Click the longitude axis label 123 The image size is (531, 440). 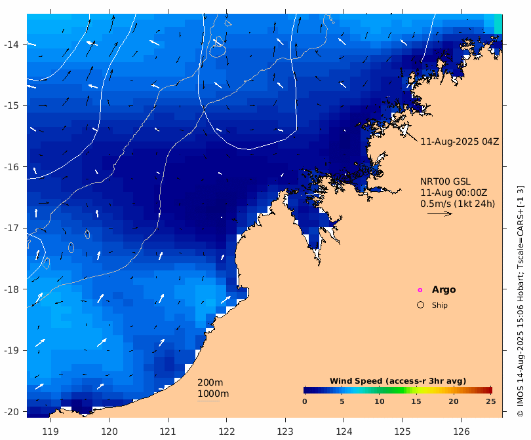pos(285,431)
